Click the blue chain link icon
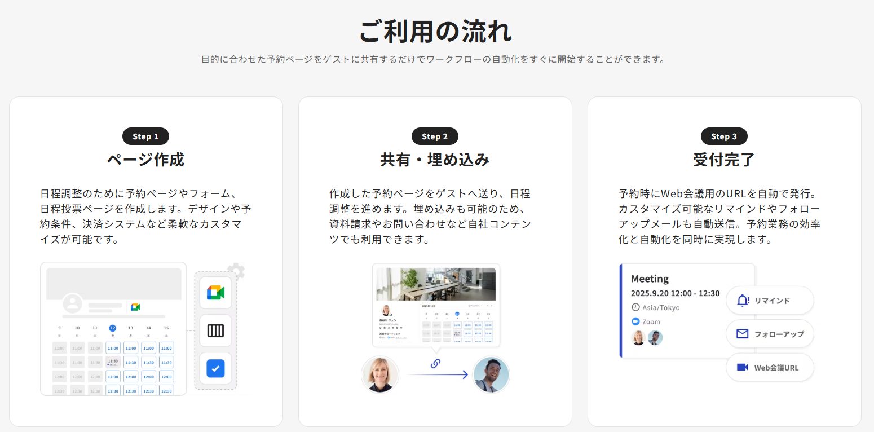This screenshot has width=874, height=432. coord(435,363)
